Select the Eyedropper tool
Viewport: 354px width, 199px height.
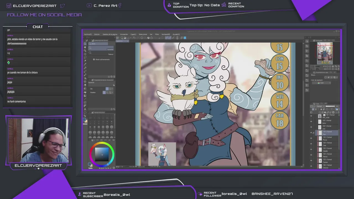point(85,64)
